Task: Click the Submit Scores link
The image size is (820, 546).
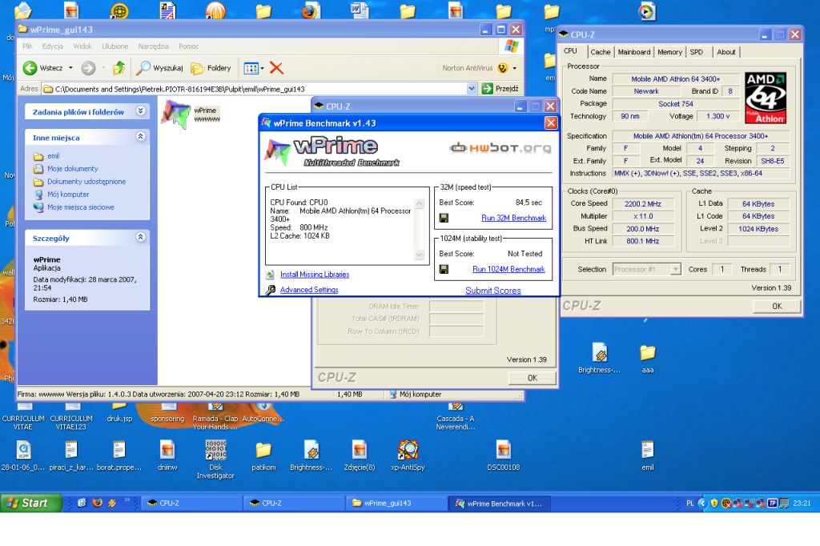Action: pos(493,291)
